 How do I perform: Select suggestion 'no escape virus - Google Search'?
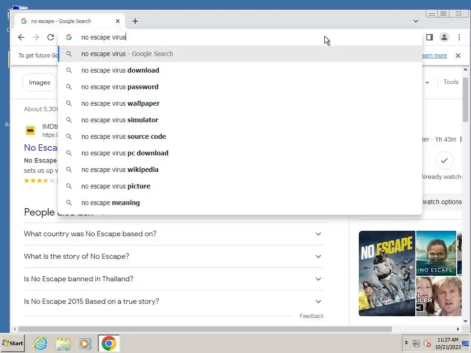point(240,54)
